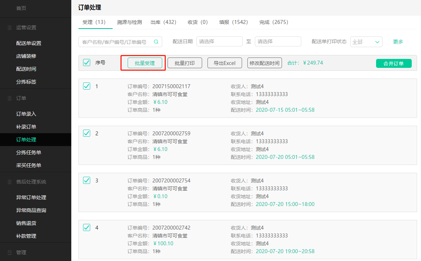
Task: Click the end date 请选择 field
Action: 278,41
